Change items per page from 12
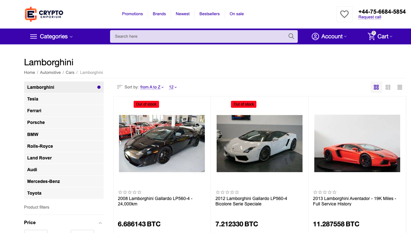Image resolution: width=411 pixels, height=233 pixels. tap(173, 87)
